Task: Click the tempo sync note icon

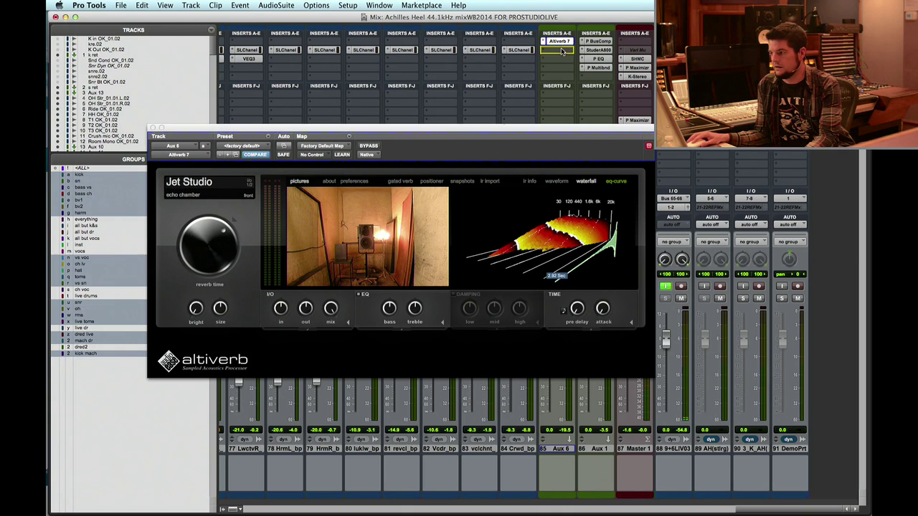Action: (563, 310)
